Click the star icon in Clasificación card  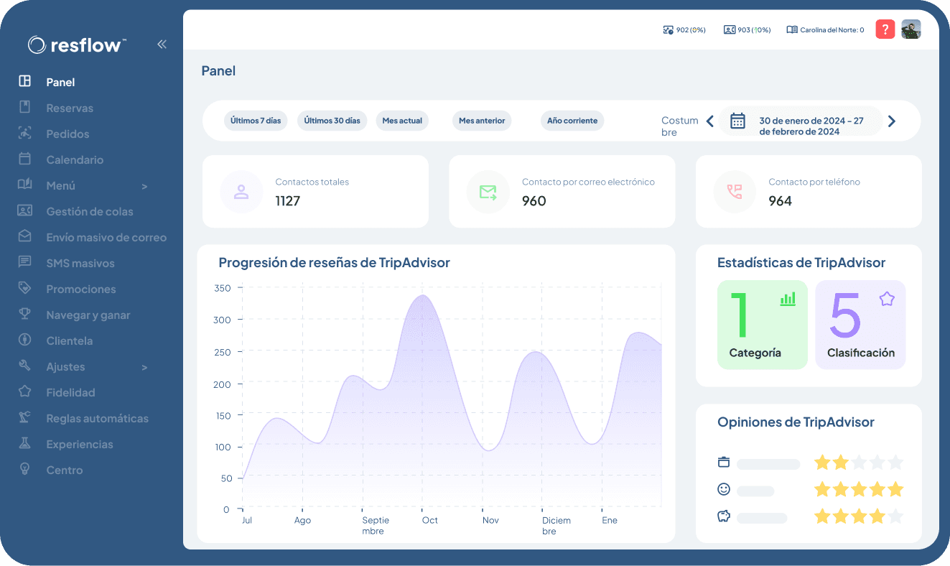coord(887,299)
